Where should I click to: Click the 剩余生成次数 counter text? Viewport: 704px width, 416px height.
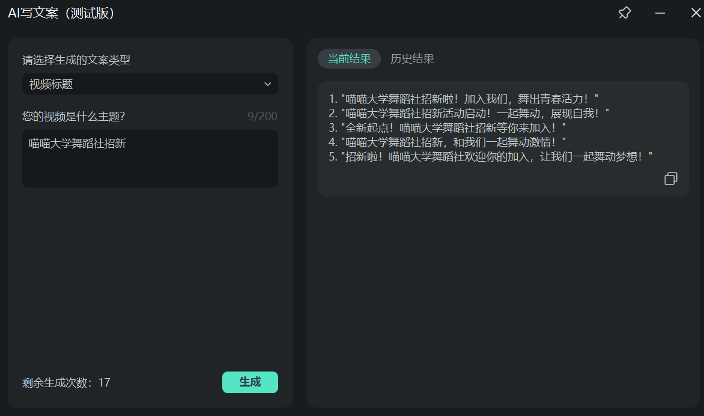pos(66,382)
